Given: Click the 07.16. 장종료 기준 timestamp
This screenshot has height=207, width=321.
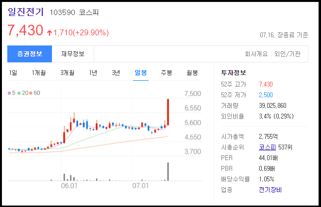Looking at the screenshot, I should [284, 35].
